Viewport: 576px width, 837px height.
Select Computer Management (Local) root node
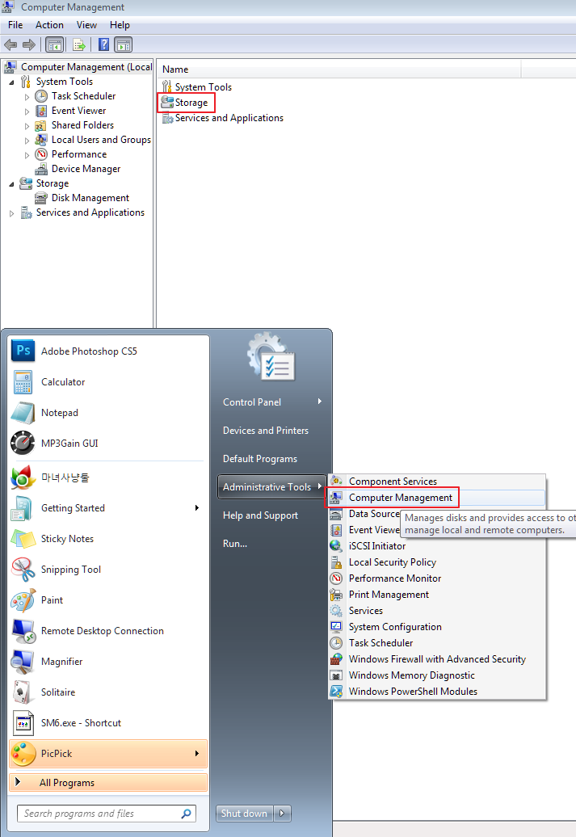pos(86,67)
